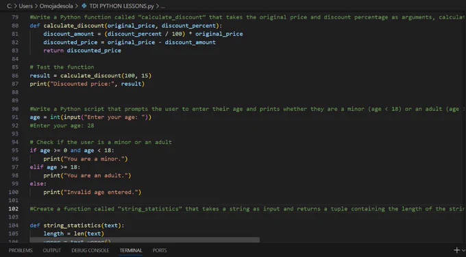
Task: Click print "You are a minor." line
Action: coord(86,159)
